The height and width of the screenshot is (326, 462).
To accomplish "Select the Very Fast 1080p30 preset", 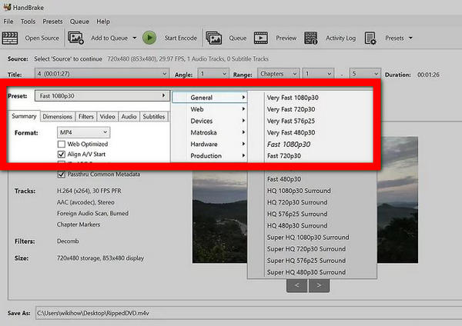I will coord(293,98).
